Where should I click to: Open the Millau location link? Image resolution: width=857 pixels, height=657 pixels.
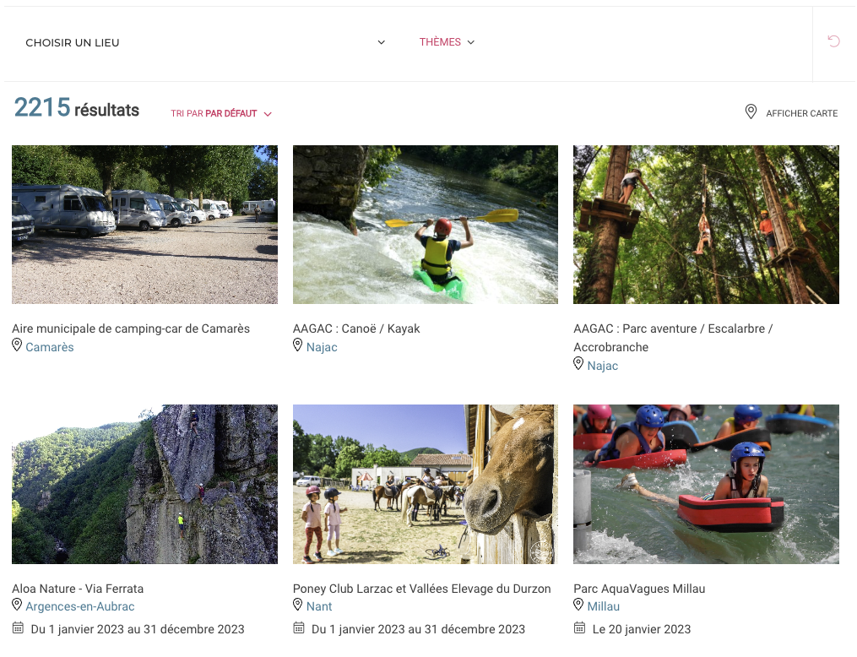pos(604,606)
